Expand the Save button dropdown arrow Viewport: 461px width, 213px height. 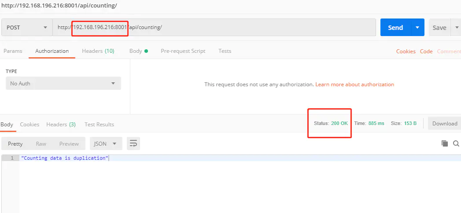pos(457,28)
